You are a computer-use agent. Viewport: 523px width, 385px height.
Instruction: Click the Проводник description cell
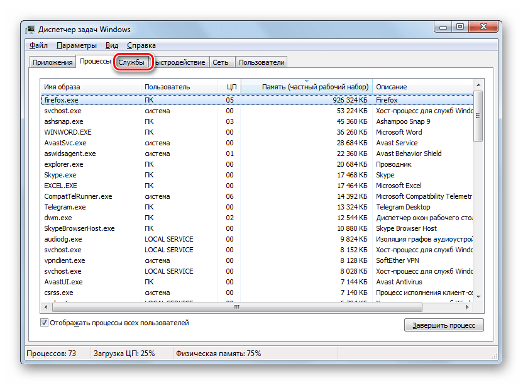[394, 164]
